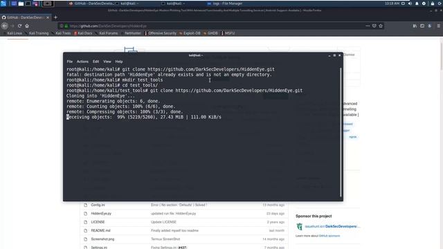Click 'Sponsor this project' heading

pos(314,216)
